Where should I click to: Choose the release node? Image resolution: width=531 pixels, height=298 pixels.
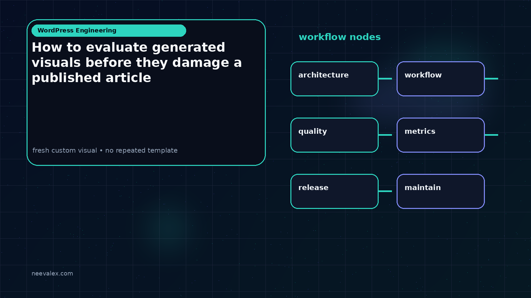click(335, 191)
